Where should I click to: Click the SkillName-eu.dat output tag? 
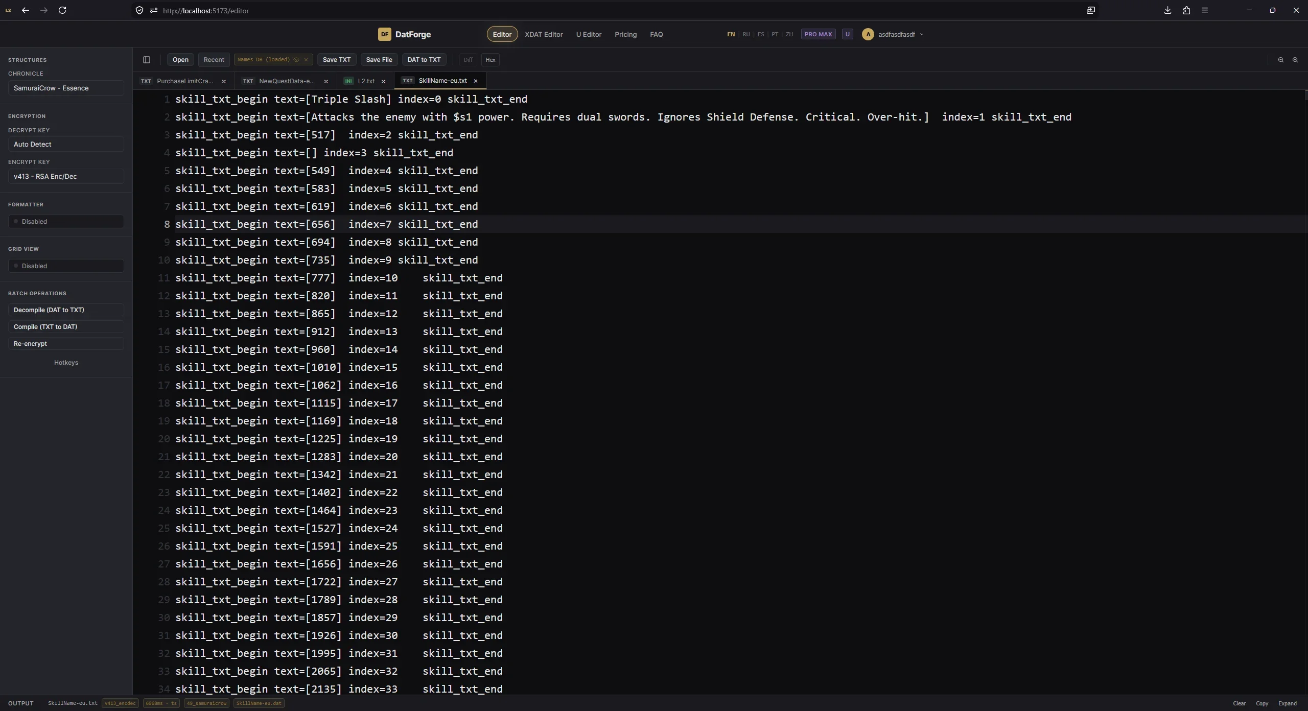pos(259,703)
